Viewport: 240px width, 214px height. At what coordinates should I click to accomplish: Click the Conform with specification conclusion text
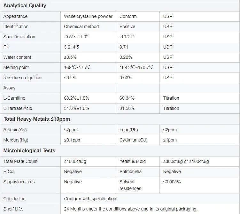click(90, 199)
